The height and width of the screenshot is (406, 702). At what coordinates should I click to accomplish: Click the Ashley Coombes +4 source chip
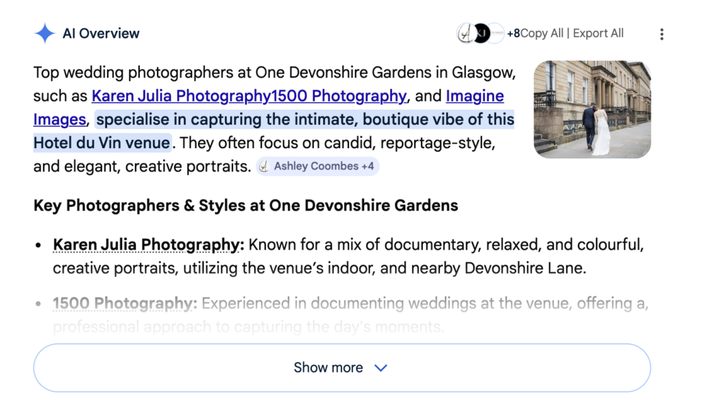[x=318, y=167]
